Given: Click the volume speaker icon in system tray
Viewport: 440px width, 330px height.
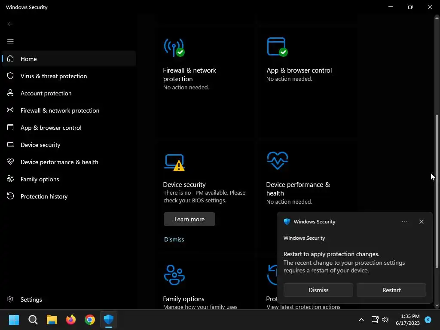Looking at the screenshot, I should (x=385, y=320).
